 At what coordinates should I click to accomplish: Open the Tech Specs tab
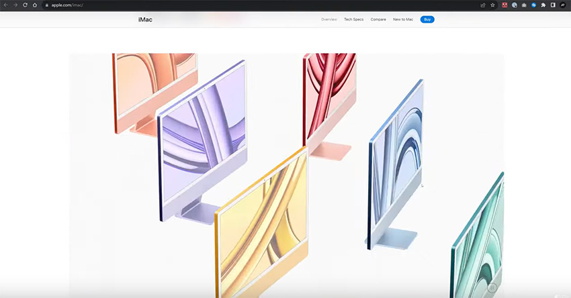353,19
